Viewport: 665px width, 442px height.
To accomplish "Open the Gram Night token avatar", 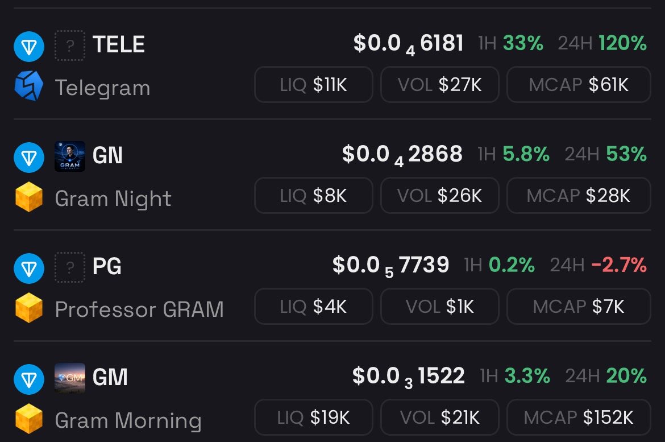I will 70,156.
